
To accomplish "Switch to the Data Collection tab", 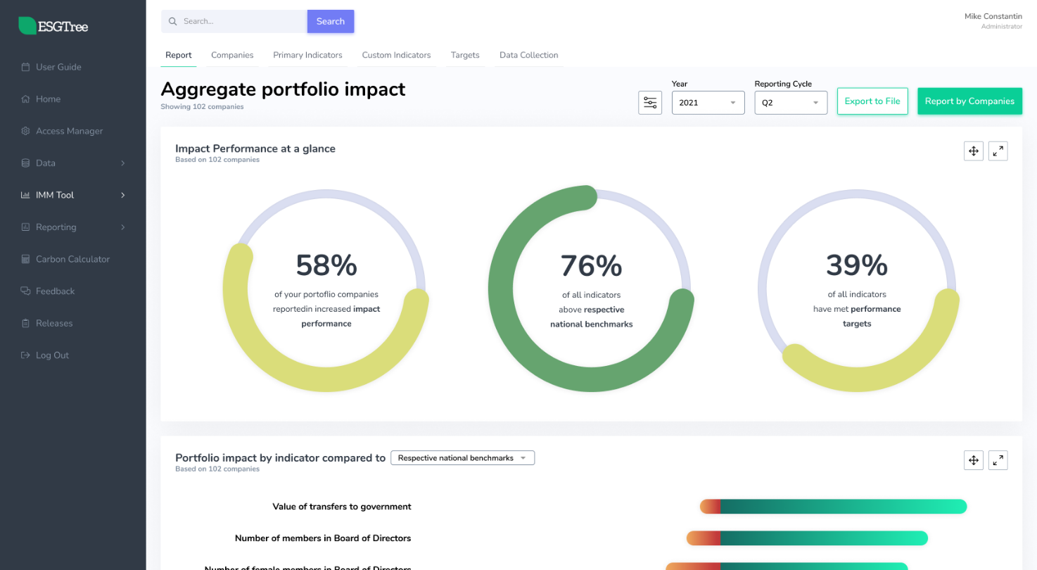I will tap(528, 55).
